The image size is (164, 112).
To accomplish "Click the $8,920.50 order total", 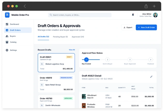I will [68, 89].
